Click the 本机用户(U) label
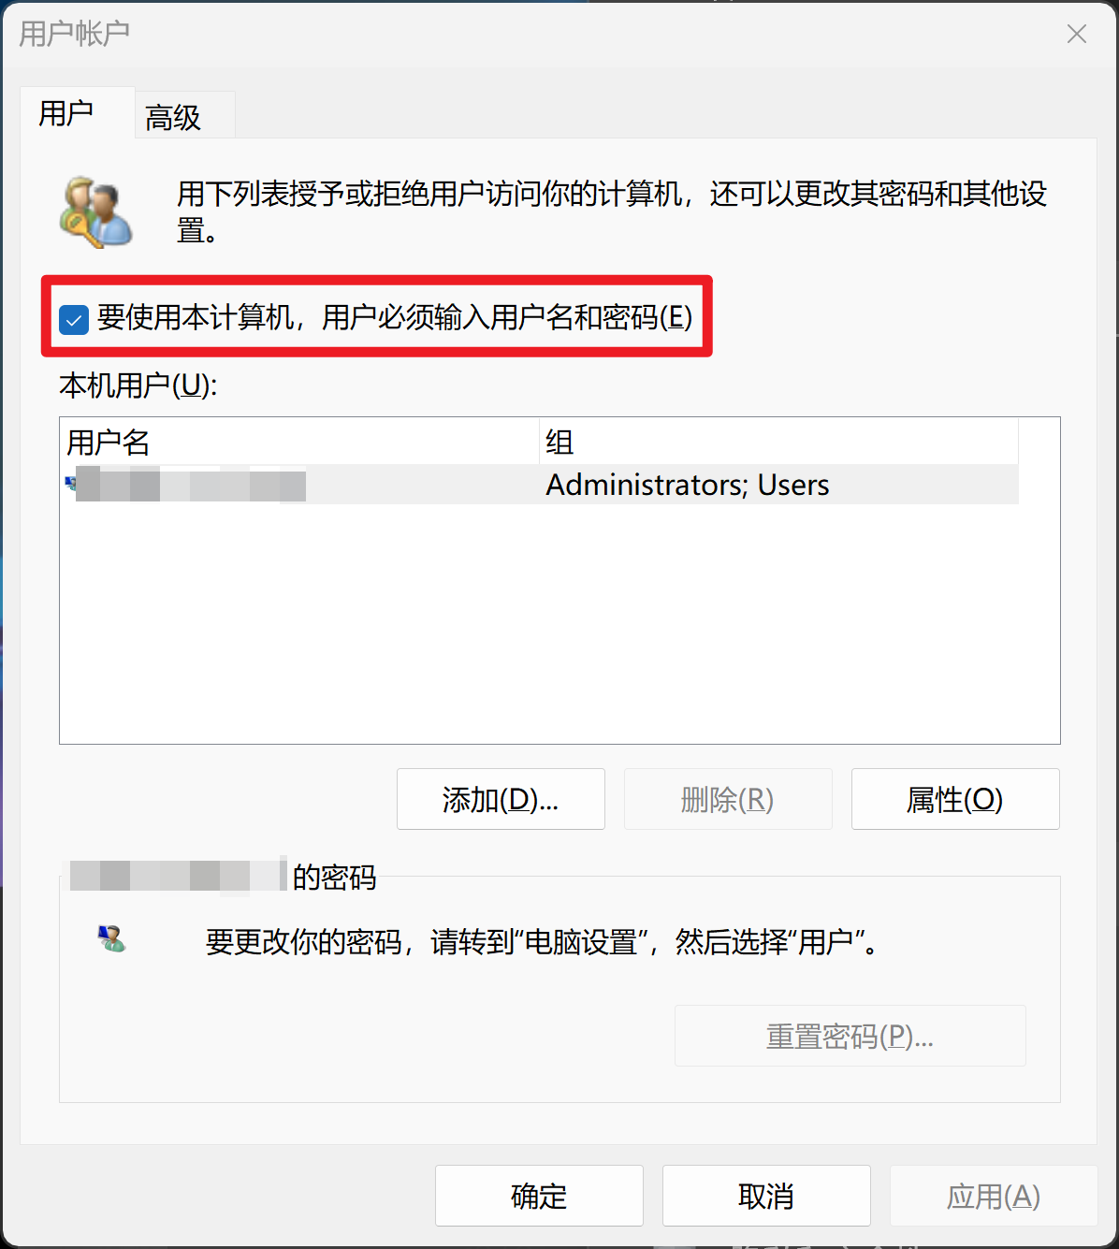The image size is (1119, 1249). tap(138, 385)
